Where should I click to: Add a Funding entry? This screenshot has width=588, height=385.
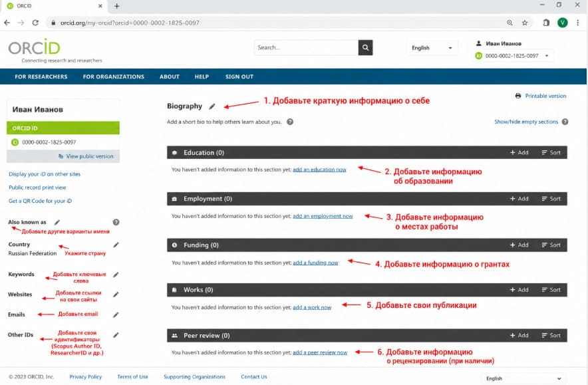519,245
